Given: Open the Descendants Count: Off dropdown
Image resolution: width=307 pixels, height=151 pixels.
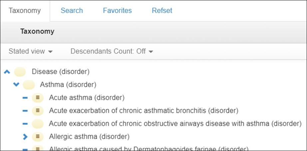Looking at the screenshot, I should tap(112, 51).
